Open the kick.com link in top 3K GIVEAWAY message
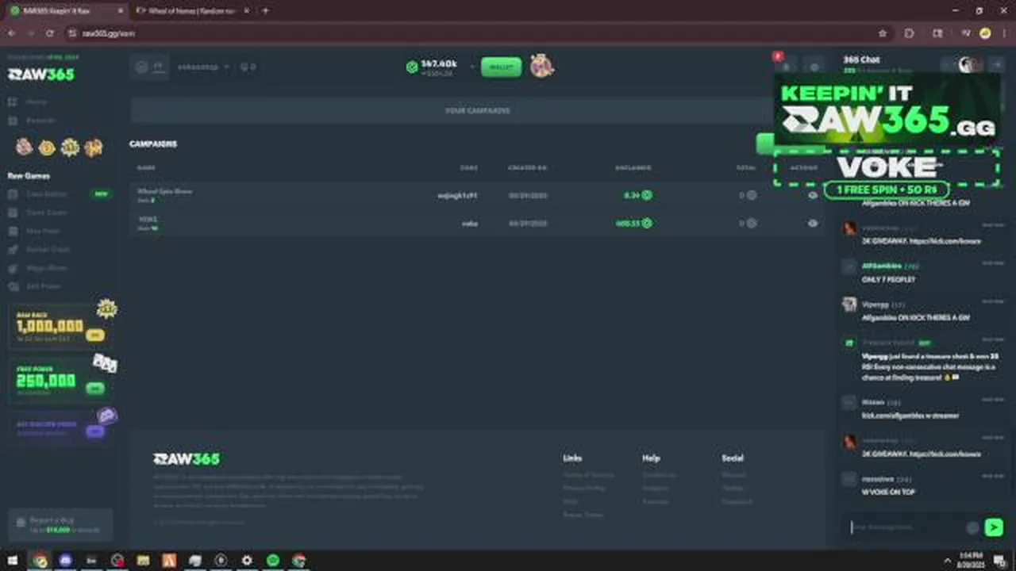This screenshot has width=1016, height=571. coord(945,241)
